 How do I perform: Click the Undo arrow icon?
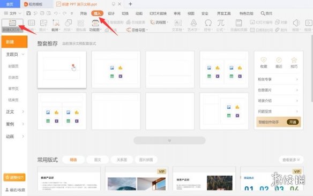point(56,13)
